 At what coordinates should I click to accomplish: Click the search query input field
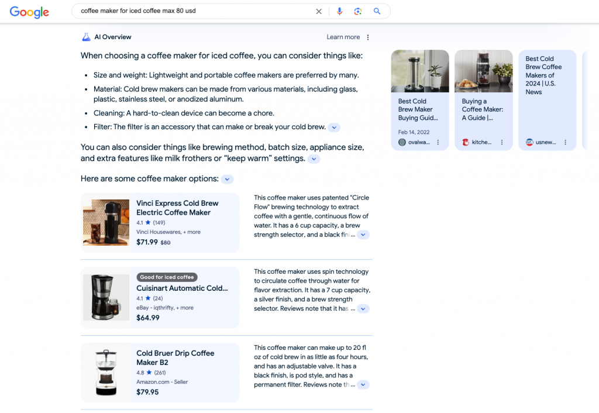(195, 11)
